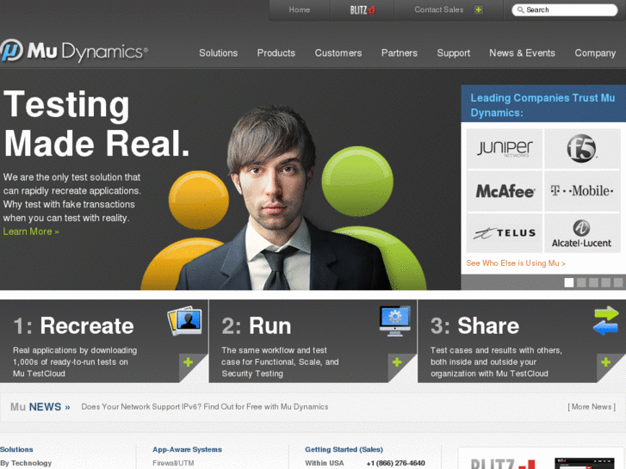Select the second carousel slide indicator
This screenshot has height=469, width=626.
click(x=581, y=282)
